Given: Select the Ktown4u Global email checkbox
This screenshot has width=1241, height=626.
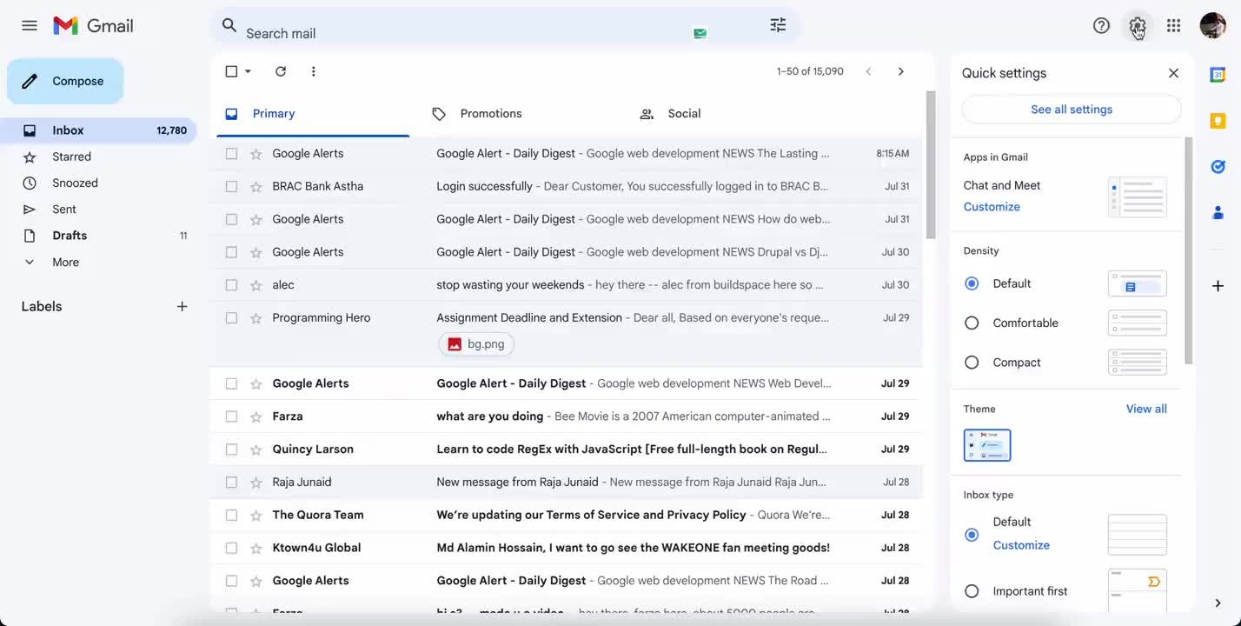Looking at the screenshot, I should (231, 548).
